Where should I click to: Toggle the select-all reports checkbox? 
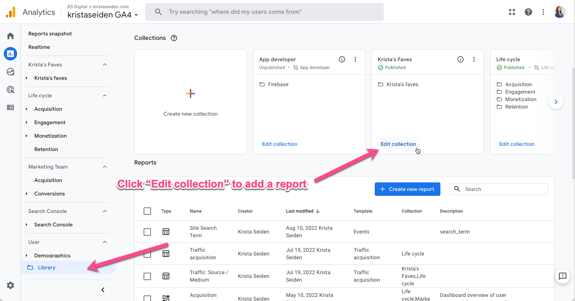(147, 211)
